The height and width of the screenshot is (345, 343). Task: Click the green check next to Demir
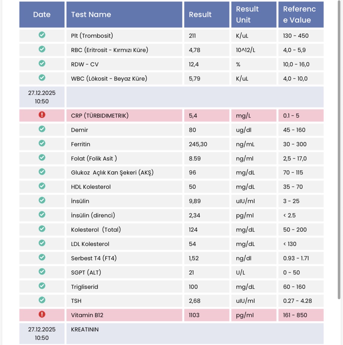click(x=42, y=129)
